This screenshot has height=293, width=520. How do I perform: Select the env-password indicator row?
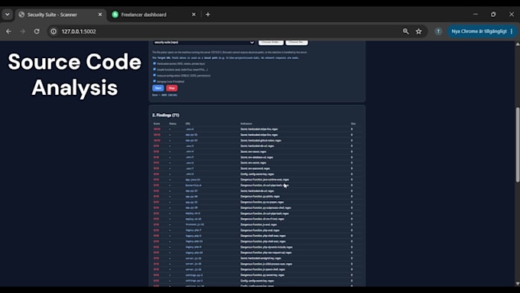coord(257,168)
